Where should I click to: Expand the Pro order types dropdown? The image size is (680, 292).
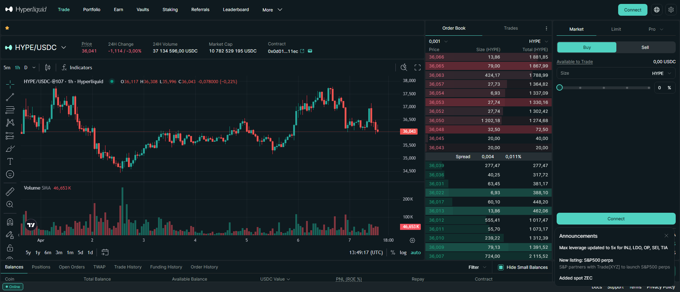656,29
